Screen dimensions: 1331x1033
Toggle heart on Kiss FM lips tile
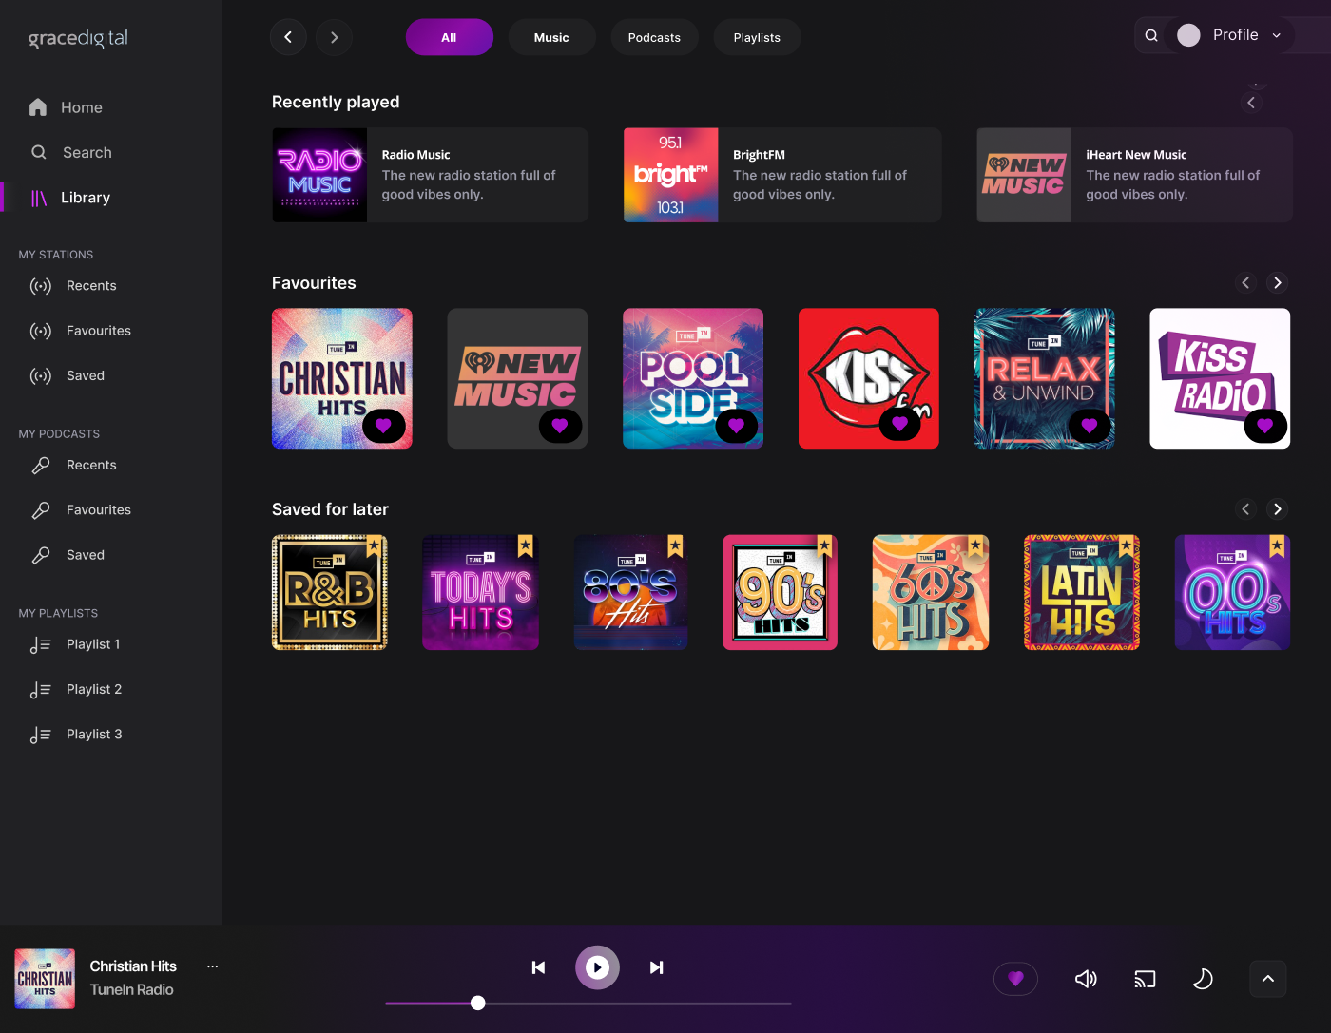click(899, 424)
